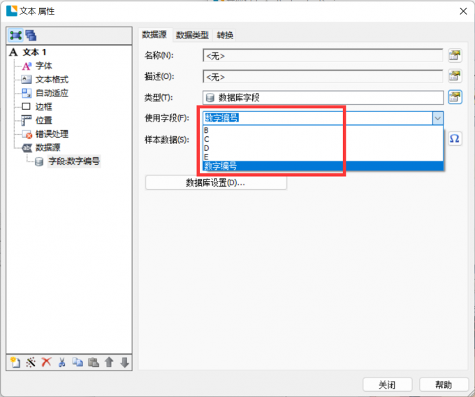Click the 帮助 help button
This screenshot has height=397, width=475.
click(x=444, y=385)
